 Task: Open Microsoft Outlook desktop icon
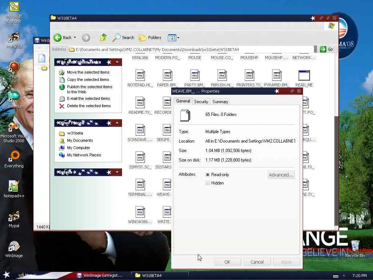(14, 13)
